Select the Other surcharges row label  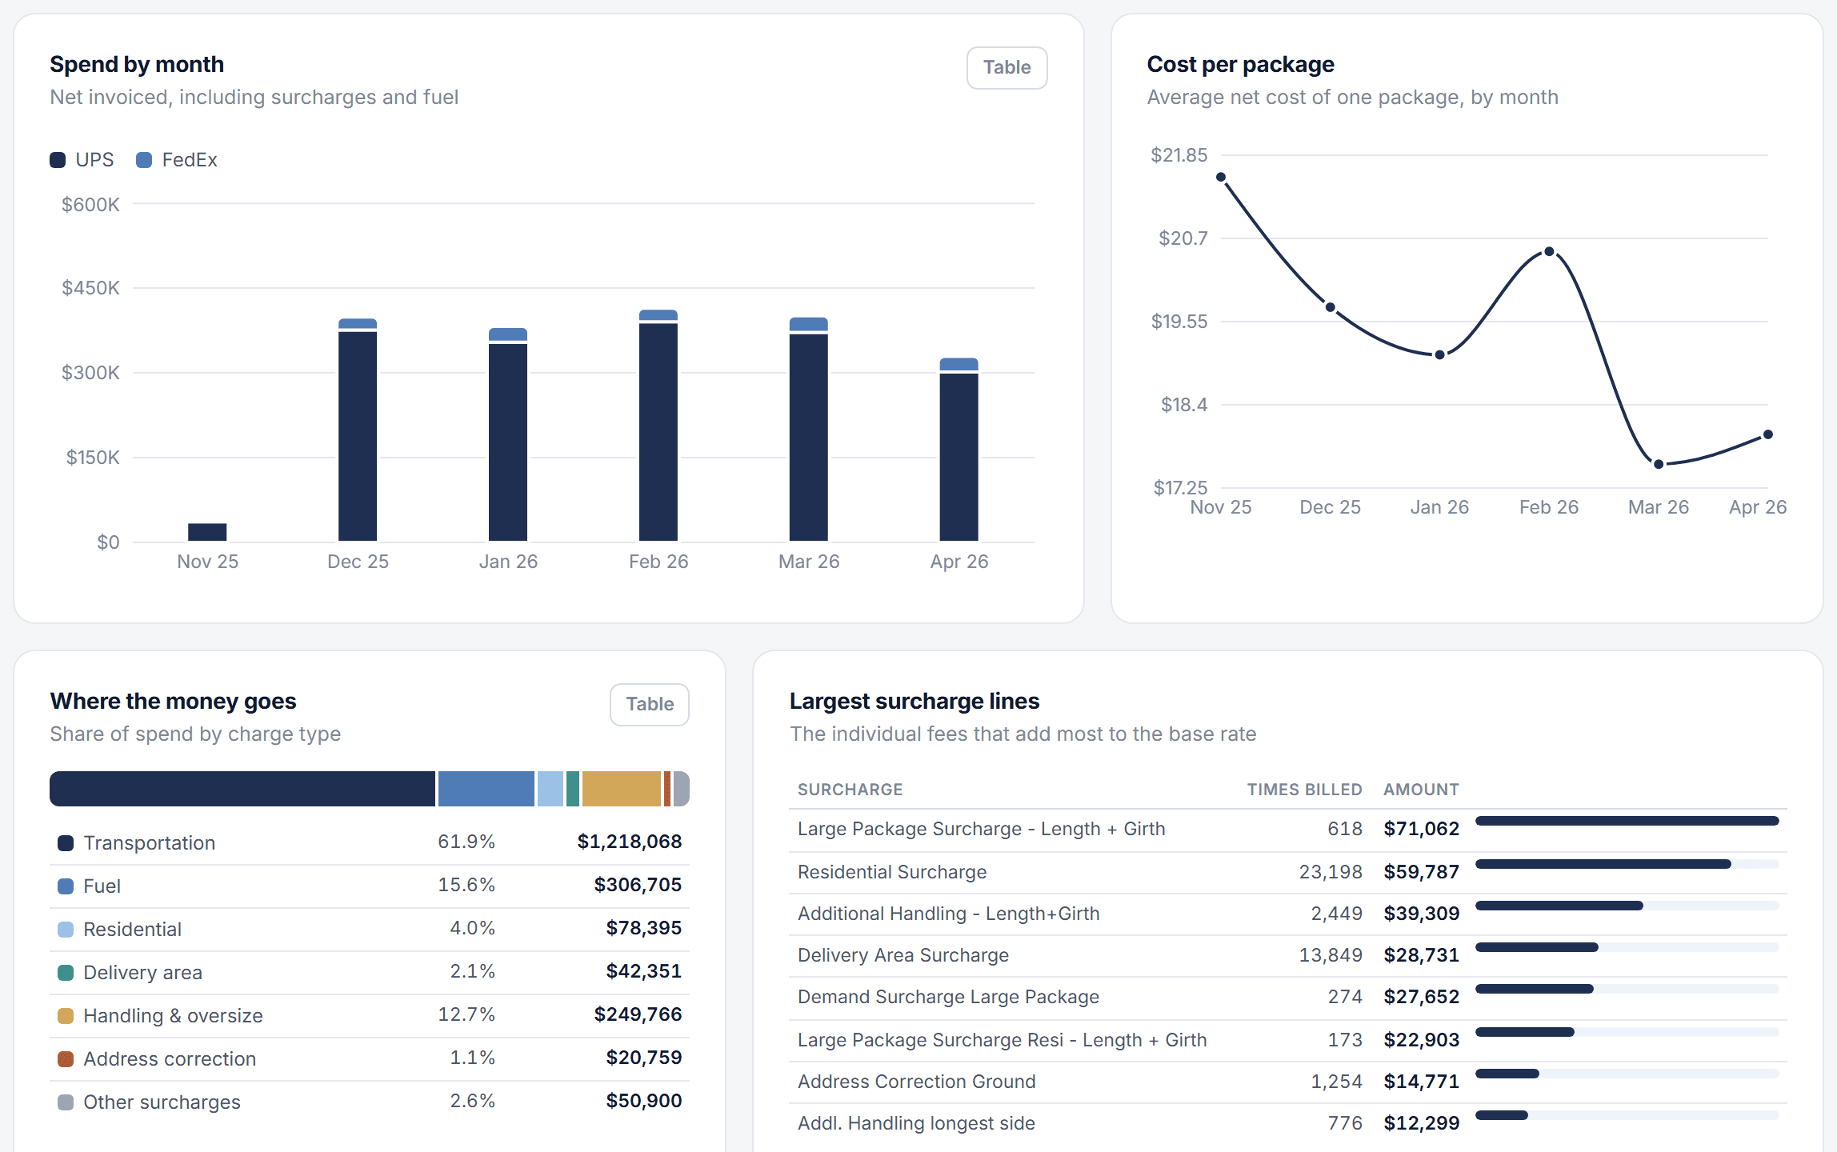point(162,1102)
